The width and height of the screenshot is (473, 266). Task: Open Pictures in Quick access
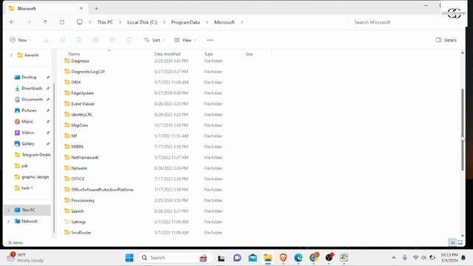tap(29, 110)
